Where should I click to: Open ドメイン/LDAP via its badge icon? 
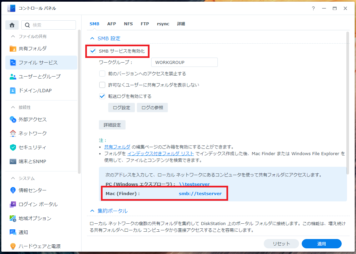[13, 91]
